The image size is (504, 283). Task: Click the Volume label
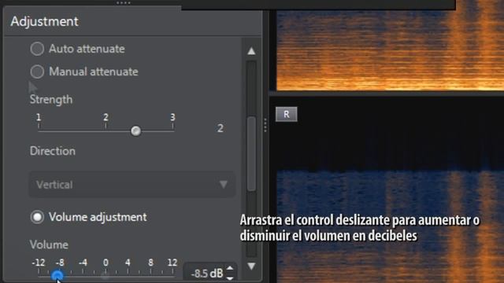[49, 244]
